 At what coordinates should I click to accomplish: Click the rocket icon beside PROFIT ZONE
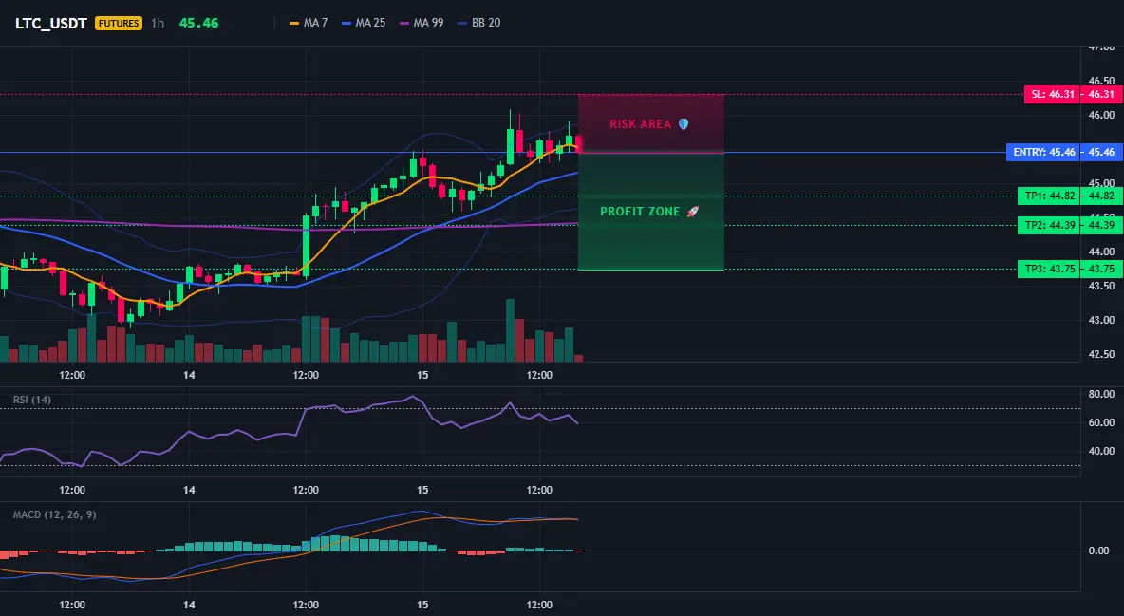692,212
